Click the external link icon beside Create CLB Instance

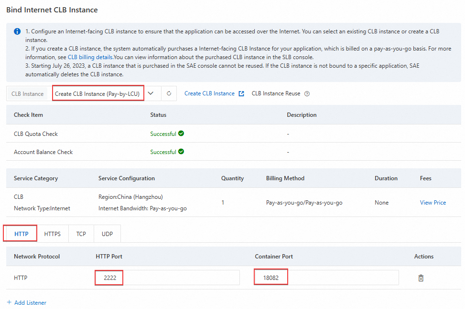tap(241, 93)
